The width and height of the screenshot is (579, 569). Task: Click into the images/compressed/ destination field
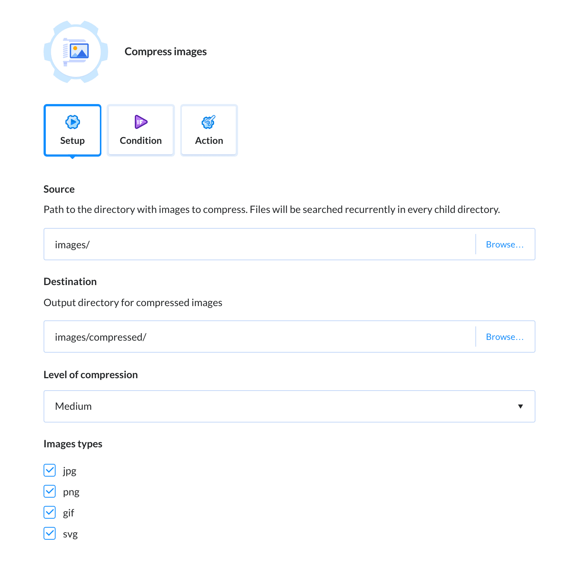tap(259, 337)
